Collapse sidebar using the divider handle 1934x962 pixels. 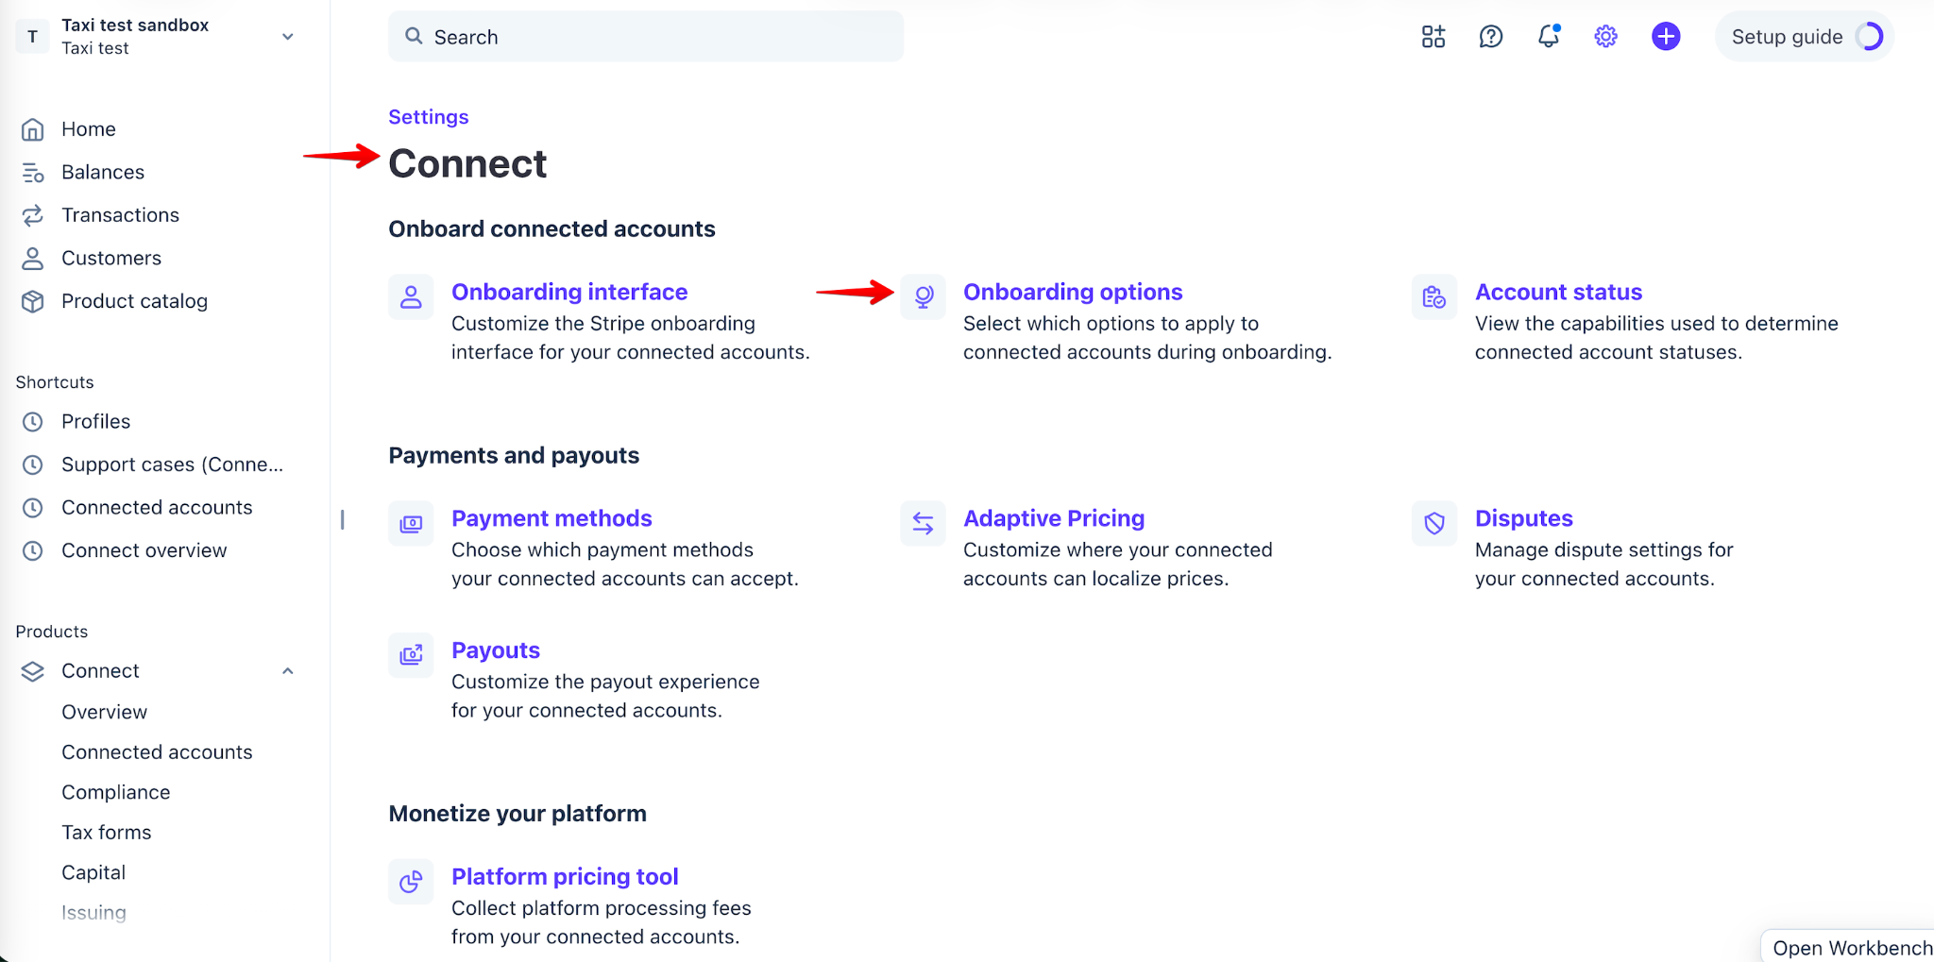pos(342,519)
